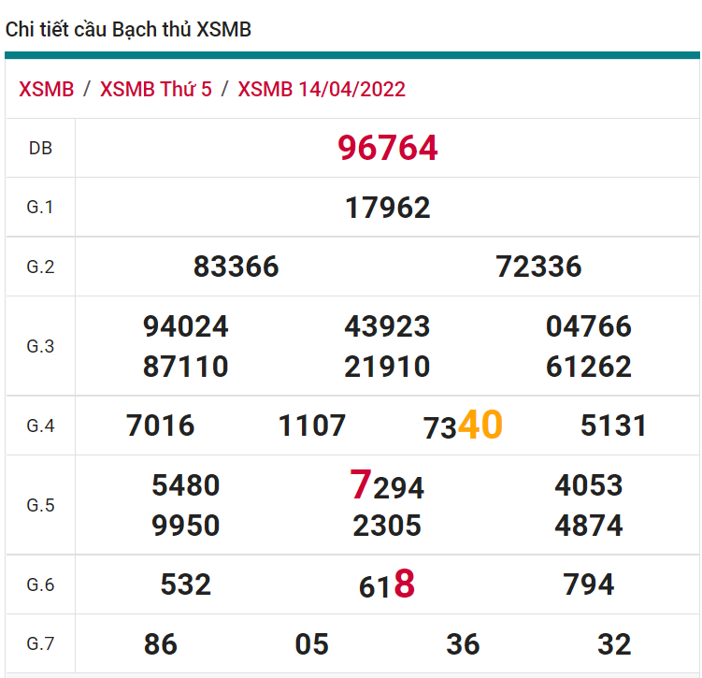
Task: Click G.4 number 7340 with orange digits
Action: click(x=463, y=426)
